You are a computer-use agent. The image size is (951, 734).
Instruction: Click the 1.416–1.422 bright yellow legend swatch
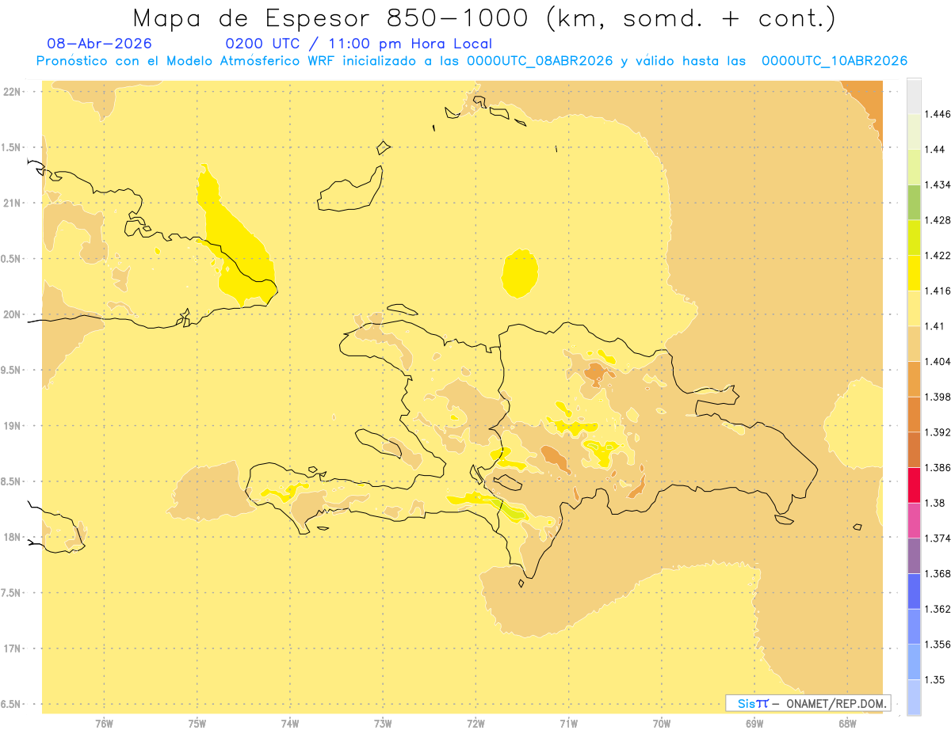(914, 272)
